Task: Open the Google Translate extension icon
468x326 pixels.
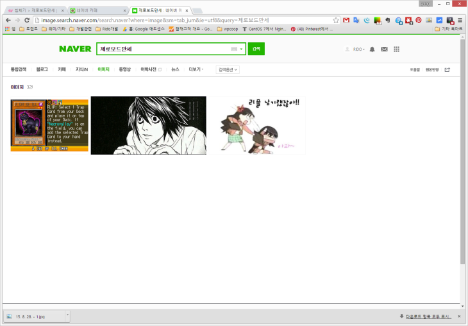Action: (356, 20)
